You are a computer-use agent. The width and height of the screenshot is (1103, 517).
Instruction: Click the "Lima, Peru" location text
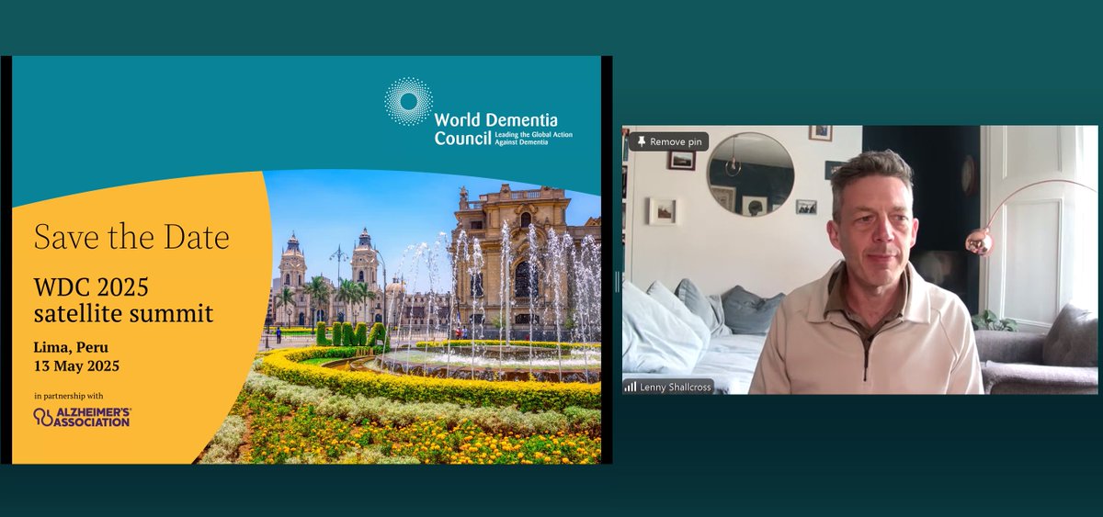click(70, 349)
